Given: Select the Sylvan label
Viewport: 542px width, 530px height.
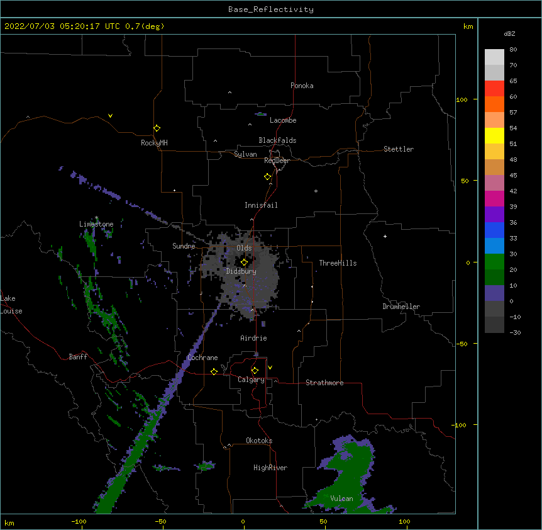Looking at the screenshot, I should click(x=245, y=154).
